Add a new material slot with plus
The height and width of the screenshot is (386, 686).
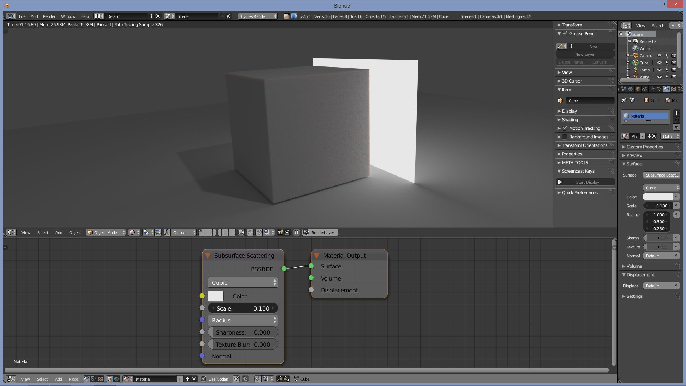pyautogui.click(x=676, y=113)
